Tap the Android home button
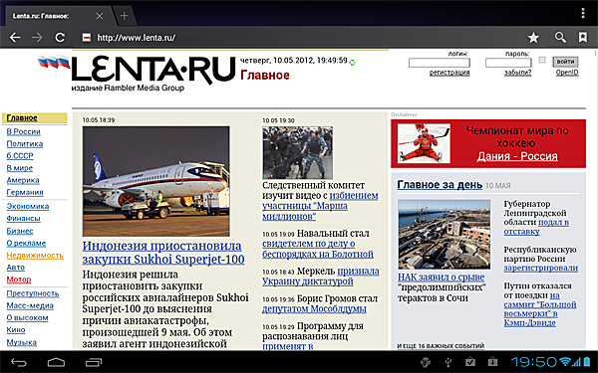The image size is (598, 373). [x=56, y=362]
